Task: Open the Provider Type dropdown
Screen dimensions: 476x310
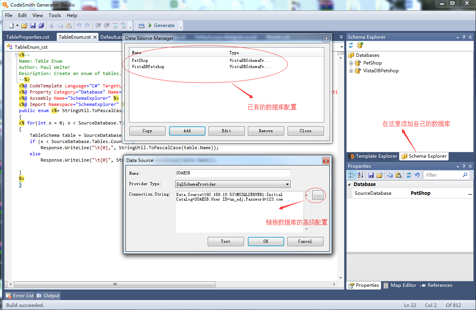Action: coord(287,184)
